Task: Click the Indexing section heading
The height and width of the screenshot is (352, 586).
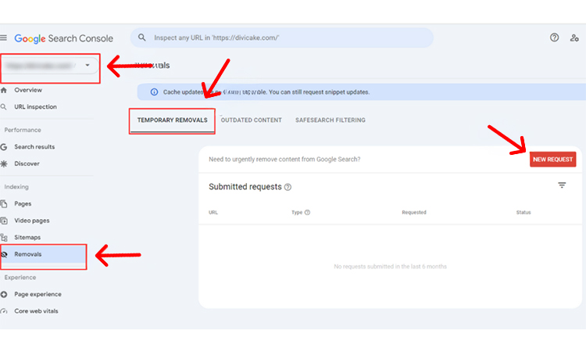Action: point(16,187)
